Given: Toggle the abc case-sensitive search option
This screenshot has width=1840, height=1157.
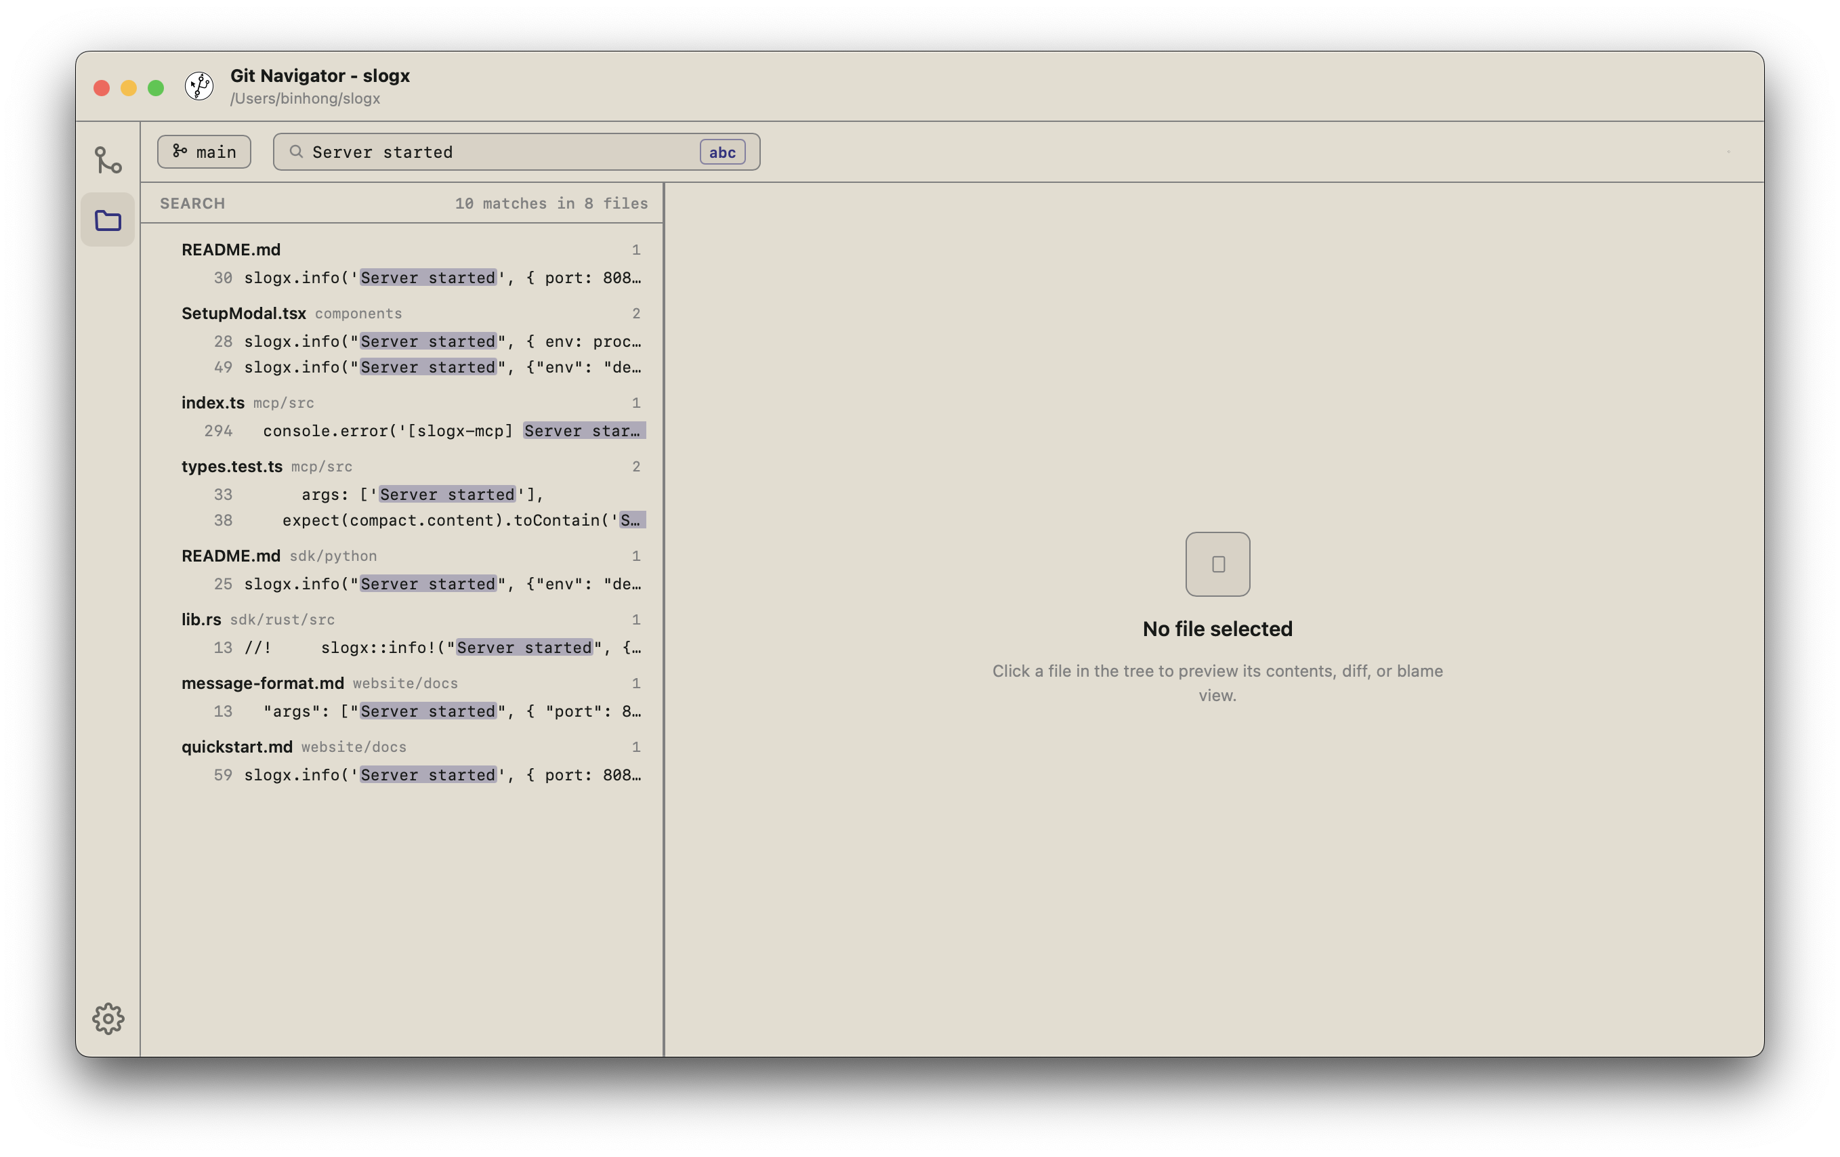Looking at the screenshot, I should tap(722, 151).
